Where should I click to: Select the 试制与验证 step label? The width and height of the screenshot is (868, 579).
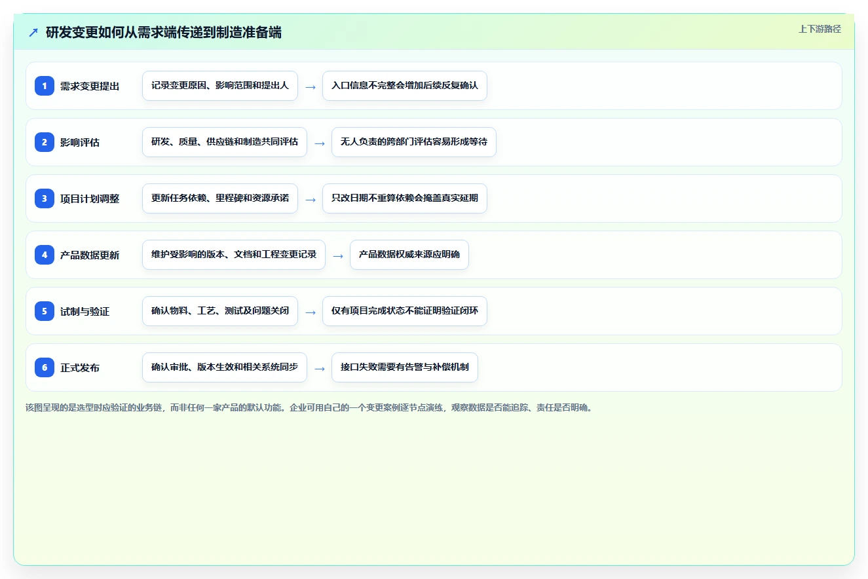click(85, 311)
